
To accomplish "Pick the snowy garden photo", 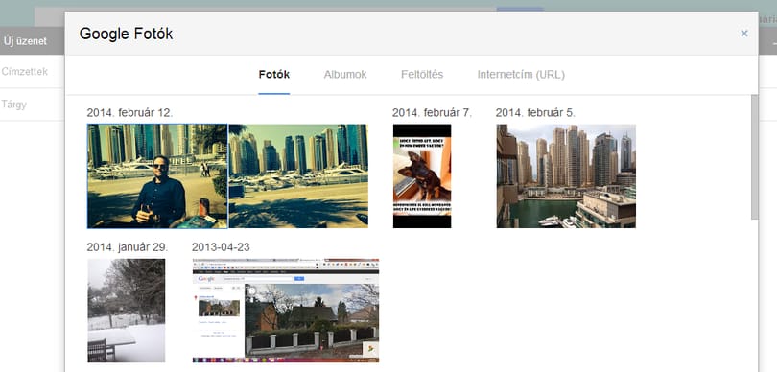I will point(127,311).
